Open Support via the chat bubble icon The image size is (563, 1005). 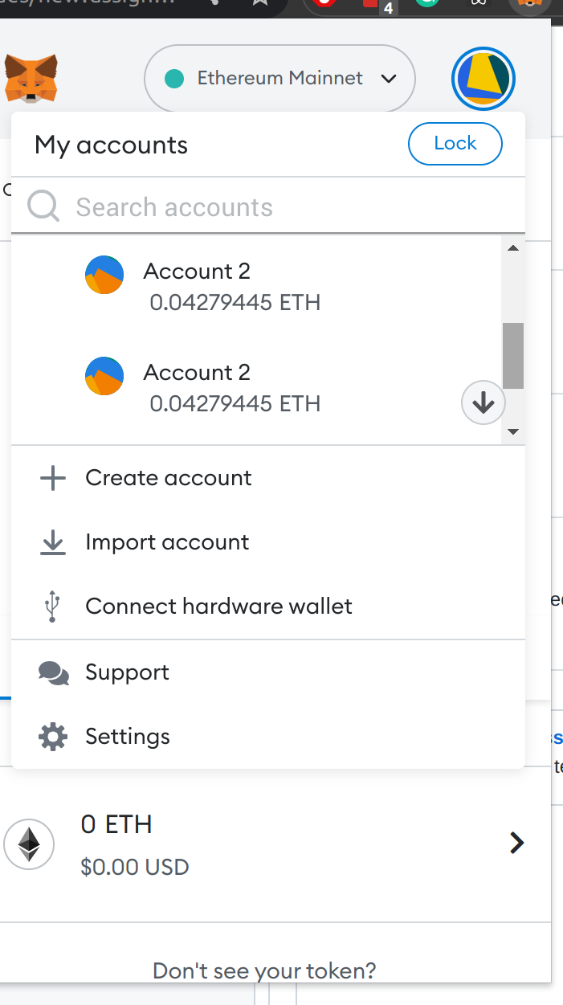(x=52, y=672)
